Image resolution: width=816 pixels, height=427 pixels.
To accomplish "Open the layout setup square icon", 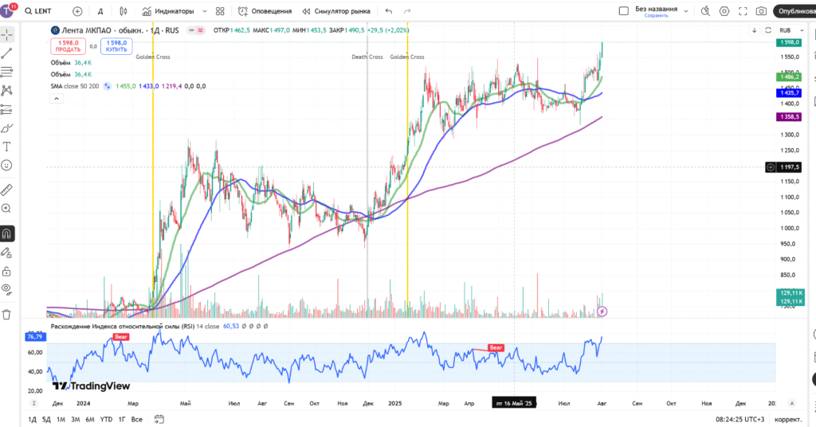I will pos(623,11).
